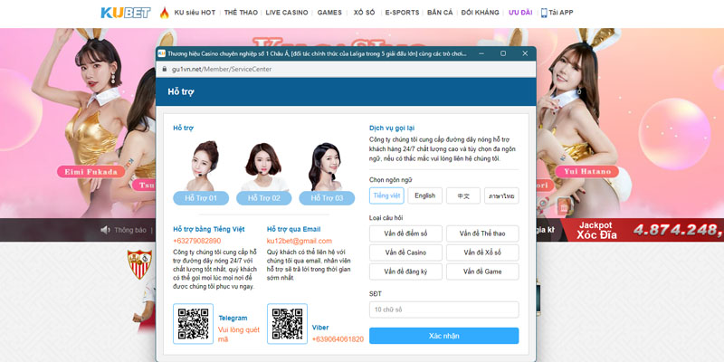This screenshot has height=362, width=724.
Task: Choose Vấn đề Thể thao question type
Action: pyautogui.click(x=482, y=233)
